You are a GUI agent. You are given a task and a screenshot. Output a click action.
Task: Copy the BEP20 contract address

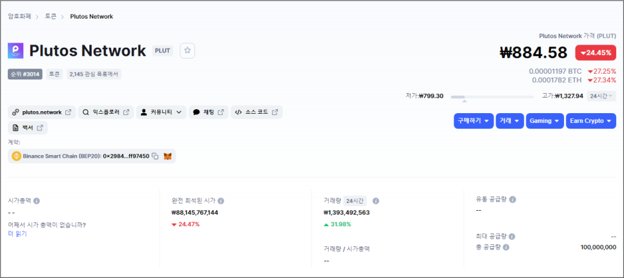coord(156,156)
